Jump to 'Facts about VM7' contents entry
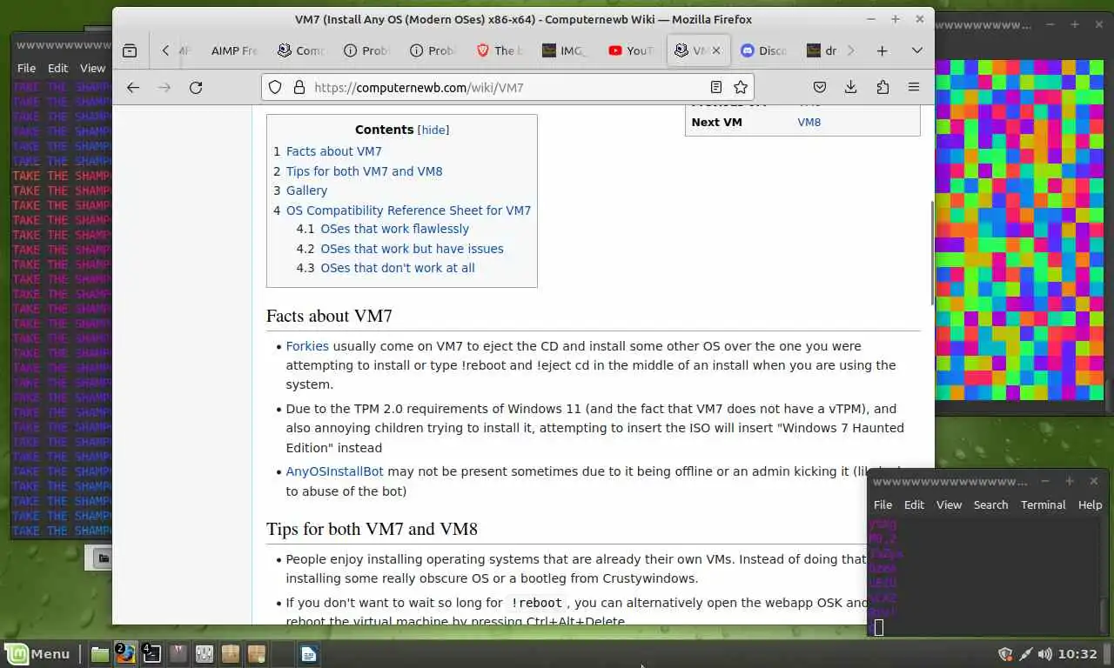The image size is (1114, 668). (x=333, y=151)
